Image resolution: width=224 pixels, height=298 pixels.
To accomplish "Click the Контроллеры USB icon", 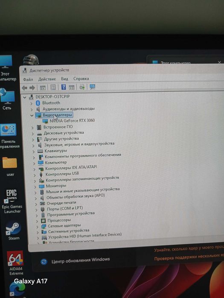I will (x=41, y=175).
